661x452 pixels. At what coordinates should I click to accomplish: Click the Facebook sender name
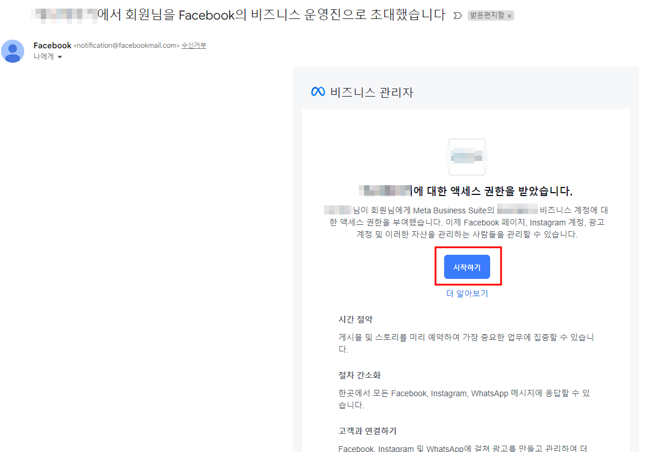[x=52, y=45]
